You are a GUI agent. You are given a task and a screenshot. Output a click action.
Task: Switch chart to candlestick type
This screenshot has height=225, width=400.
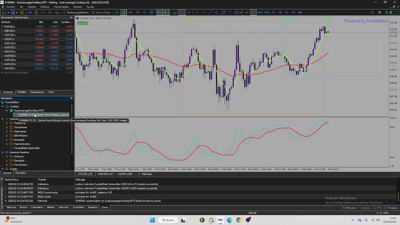(x=123, y=12)
